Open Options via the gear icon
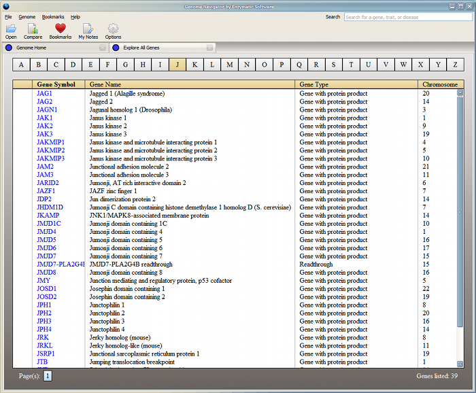 [x=113, y=29]
